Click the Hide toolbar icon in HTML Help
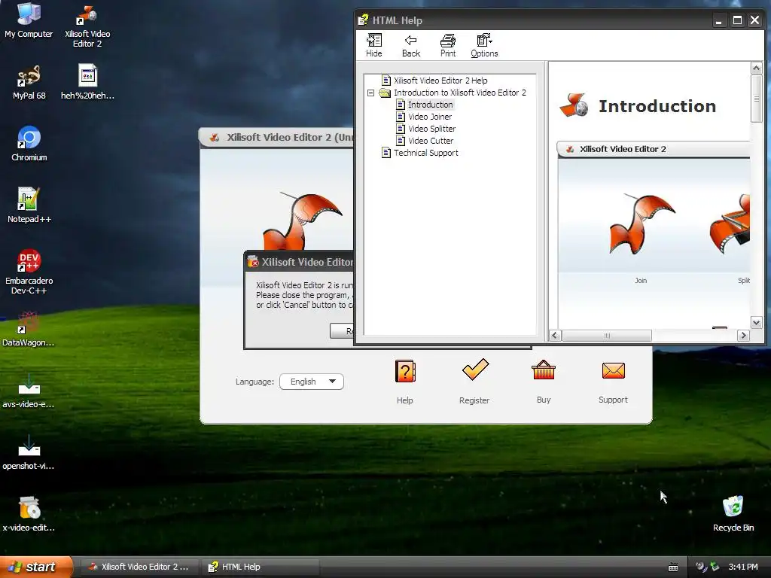 click(x=373, y=45)
